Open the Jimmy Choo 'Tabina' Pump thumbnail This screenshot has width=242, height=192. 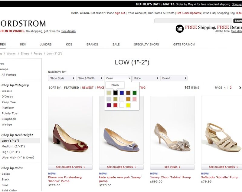(172, 130)
